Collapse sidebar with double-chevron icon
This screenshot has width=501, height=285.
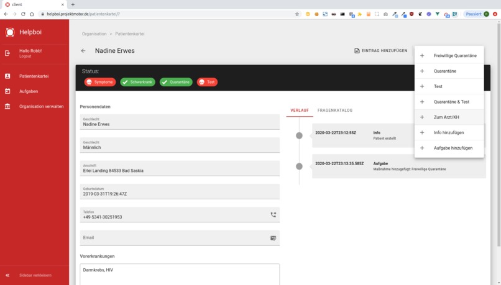pos(7,275)
